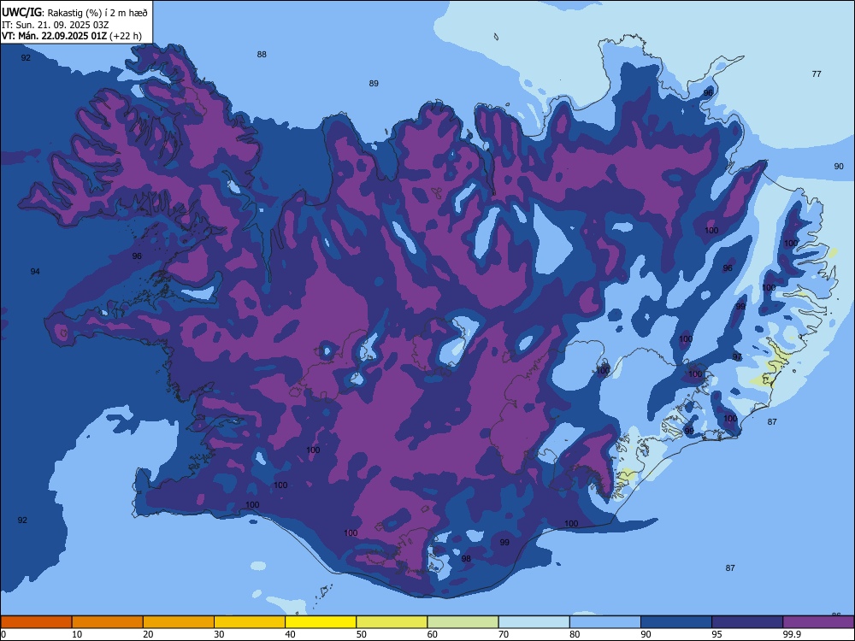
Task: Click the medium blue 90–95 legend swatch
Action: (676, 622)
